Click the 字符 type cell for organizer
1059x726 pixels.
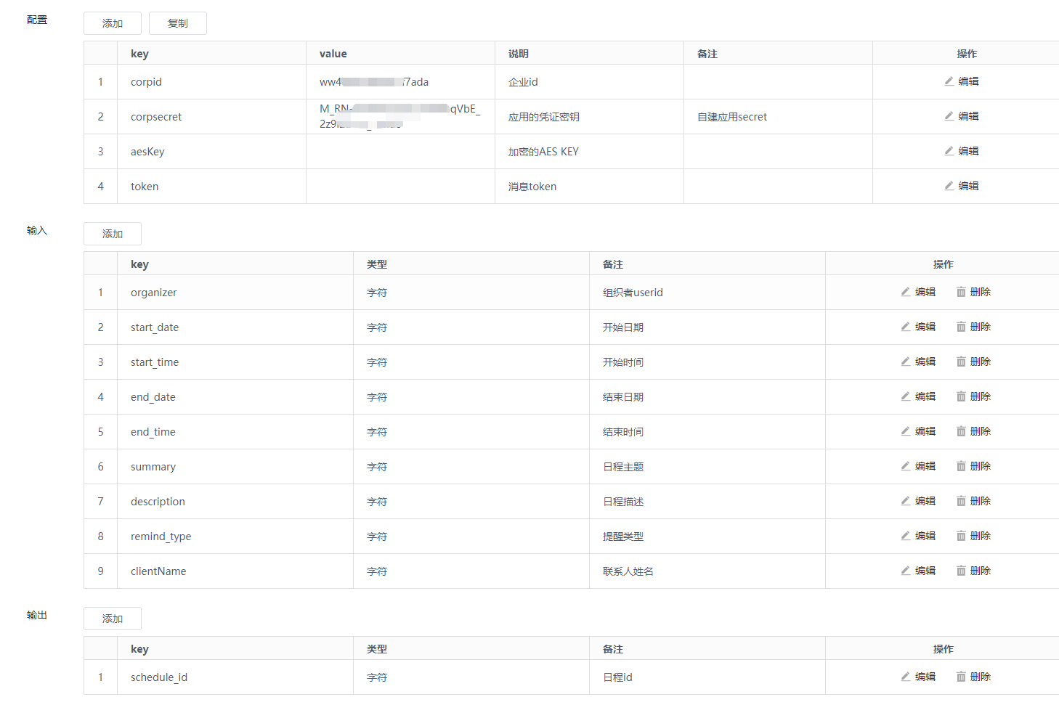(471, 293)
